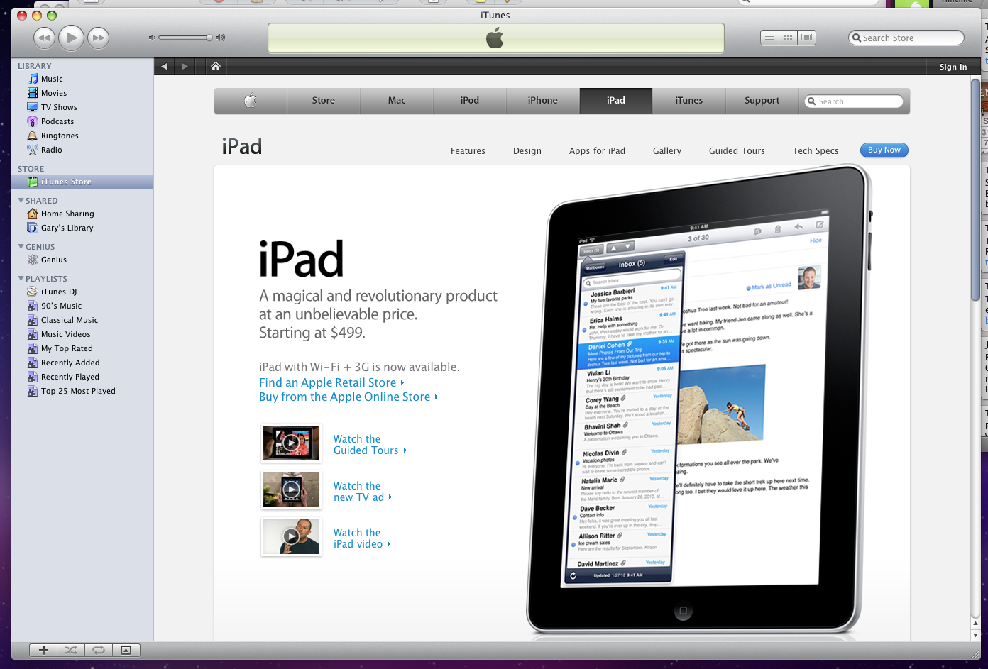Play the new TV ad thumbnail
The width and height of the screenshot is (988, 669).
click(291, 490)
